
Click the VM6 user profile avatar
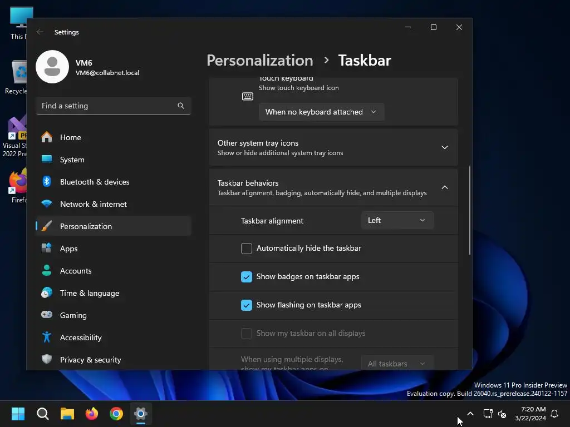coord(52,67)
